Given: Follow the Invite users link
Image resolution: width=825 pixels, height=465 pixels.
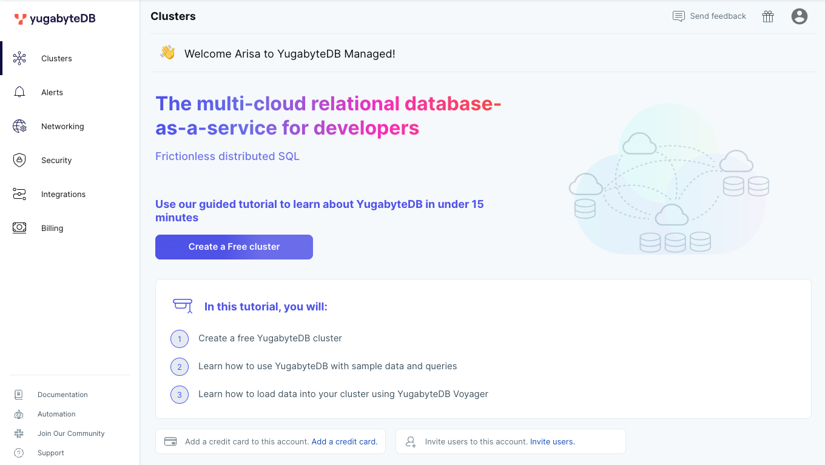Looking at the screenshot, I should [x=553, y=441].
